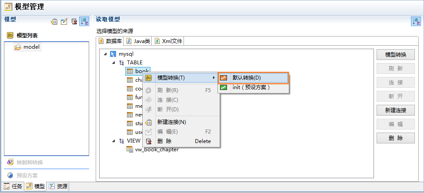Select the mysql connection node
This screenshot has width=424, height=193.
126,54
